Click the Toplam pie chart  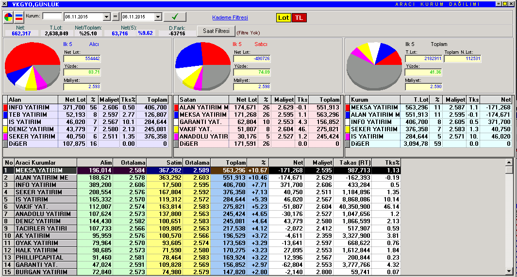(x=374, y=66)
